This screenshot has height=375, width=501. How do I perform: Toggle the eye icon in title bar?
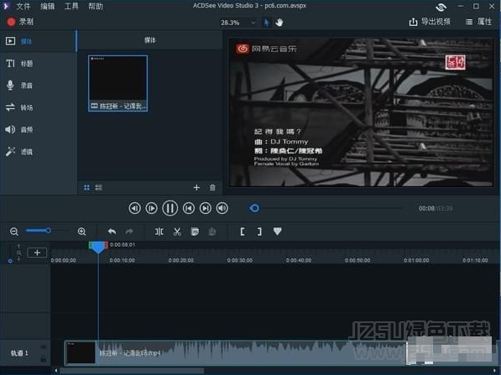pyautogui.click(x=441, y=7)
